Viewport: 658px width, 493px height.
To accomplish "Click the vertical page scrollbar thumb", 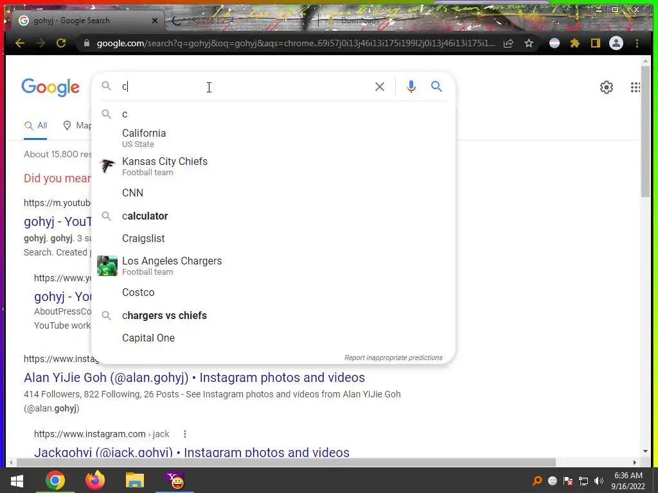I will point(645,131).
